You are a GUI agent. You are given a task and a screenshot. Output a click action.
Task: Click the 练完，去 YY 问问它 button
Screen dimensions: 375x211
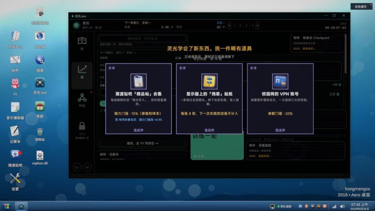click(142, 143)
